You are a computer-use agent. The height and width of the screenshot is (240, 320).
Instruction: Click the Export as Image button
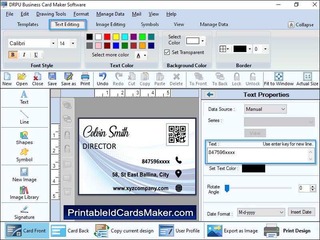pyautogui.click(x=232, y=231)
